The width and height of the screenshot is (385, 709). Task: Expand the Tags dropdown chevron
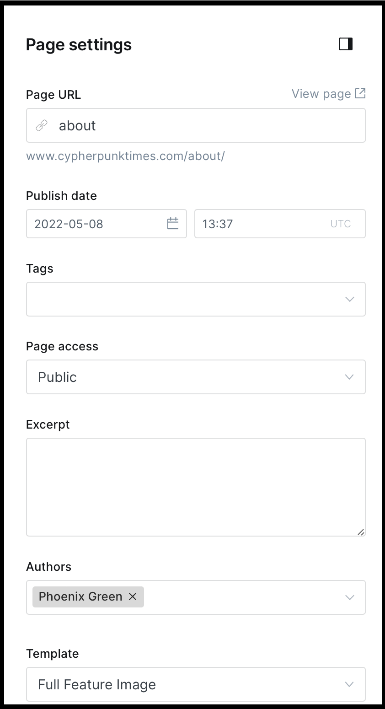point(350,299)
